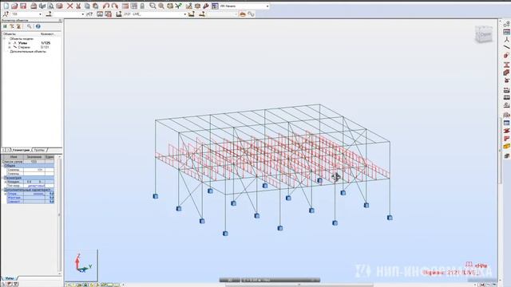
Task: Paste with the clipboard icon
Action: (x=96, y=6)
